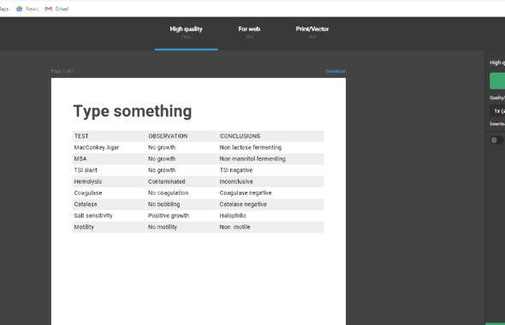Image resolution: width=505 pixels, height=325 pixels.
Task: Select the TEST column header cell
Action: 109,136
